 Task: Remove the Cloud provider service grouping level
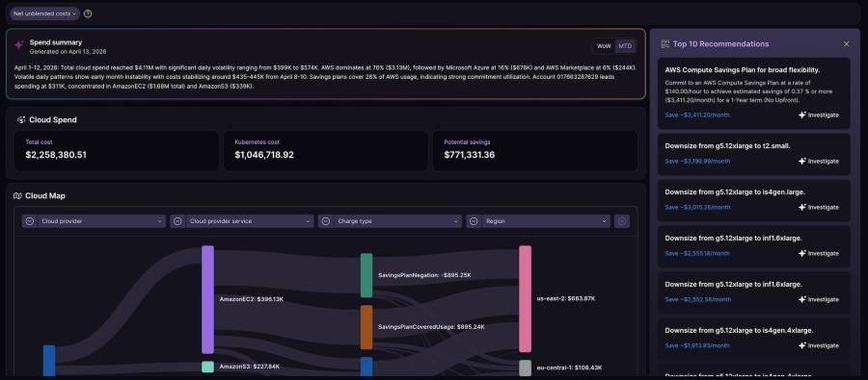[x=177, y=221]
